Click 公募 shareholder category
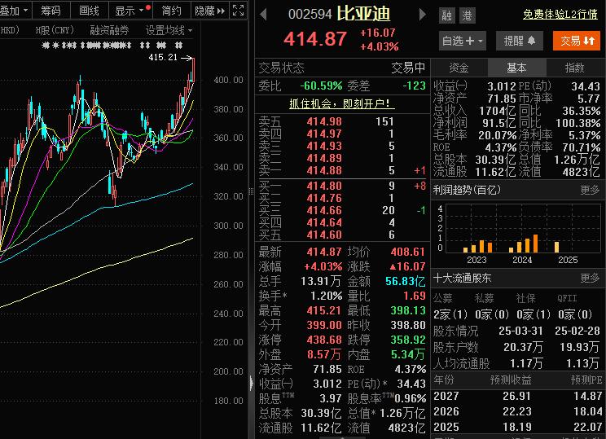This screenshot has height=439, width=606. point(443,298)
